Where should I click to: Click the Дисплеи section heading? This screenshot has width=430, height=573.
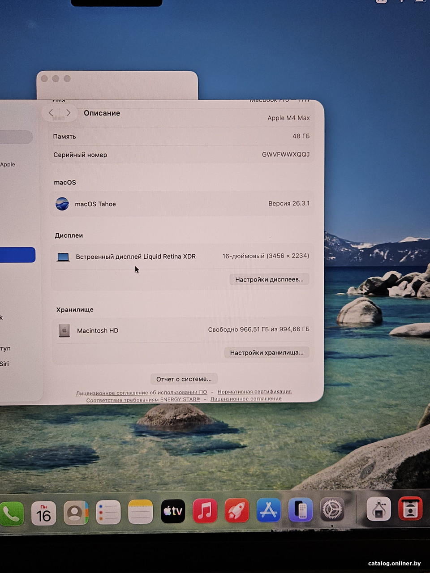coord(69,235)
